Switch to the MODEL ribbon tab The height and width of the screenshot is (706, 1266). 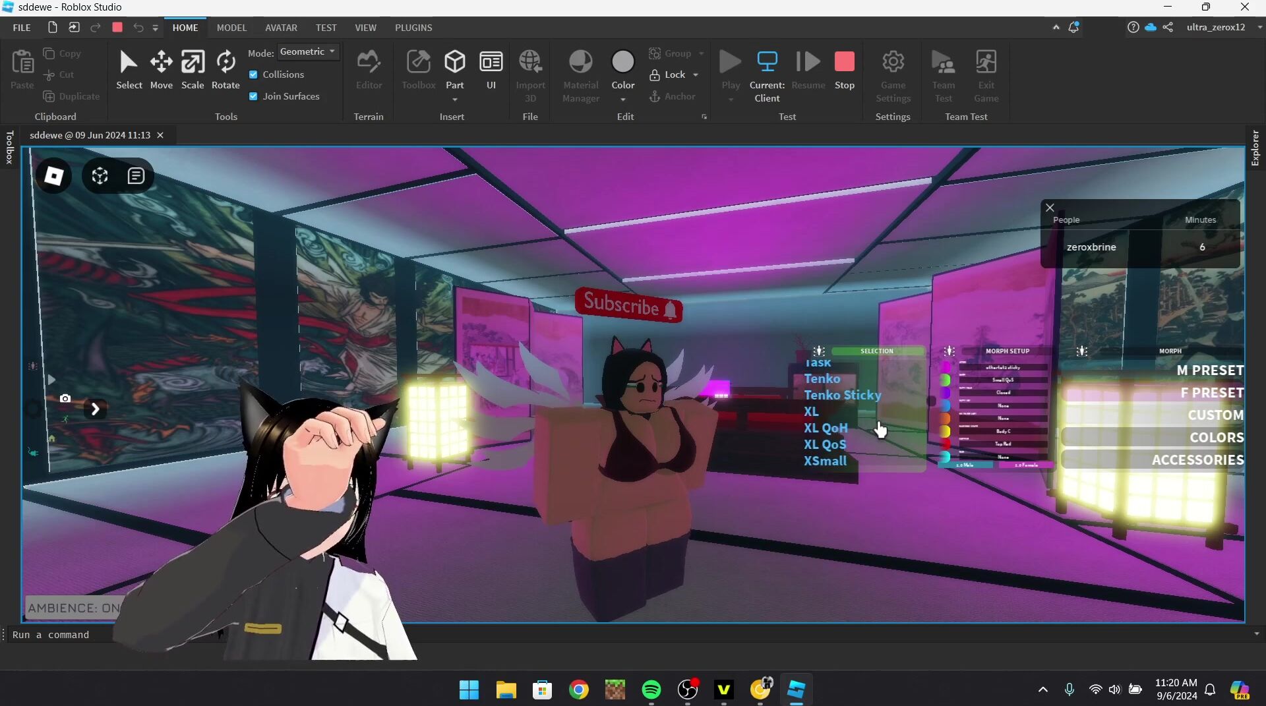tap(231, 28)
